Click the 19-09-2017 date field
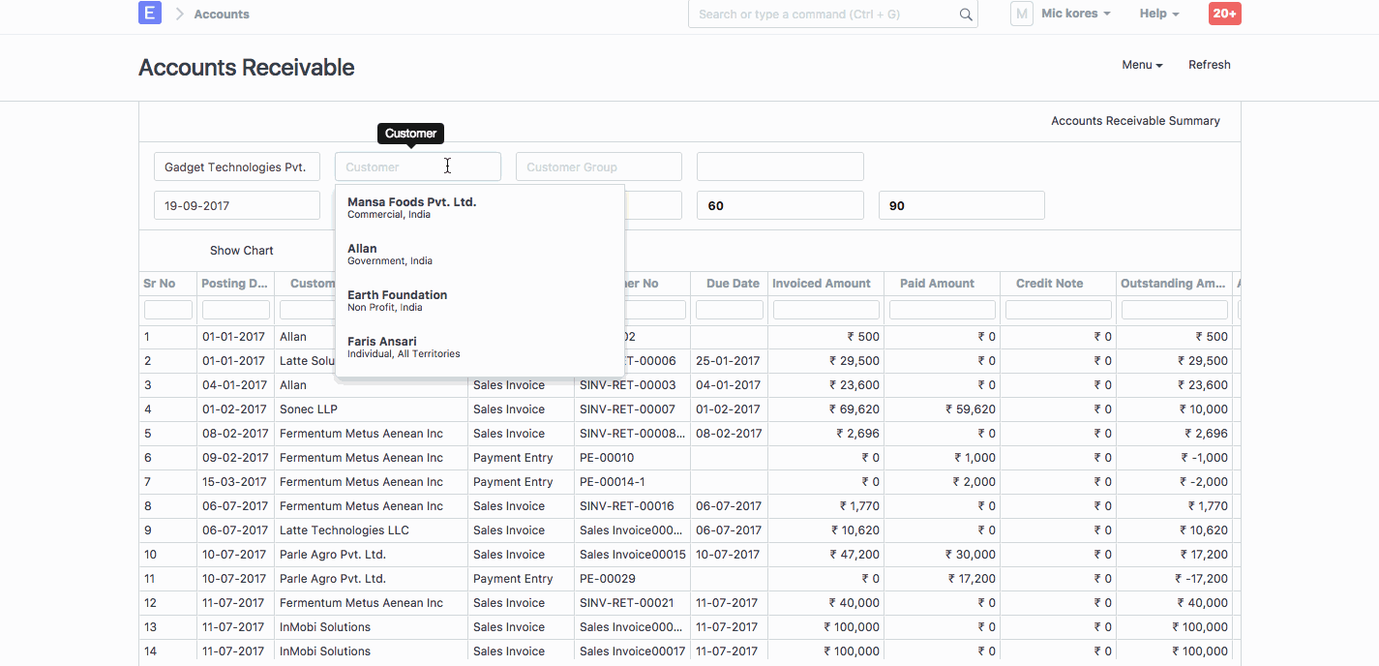 tap(237, 205)
